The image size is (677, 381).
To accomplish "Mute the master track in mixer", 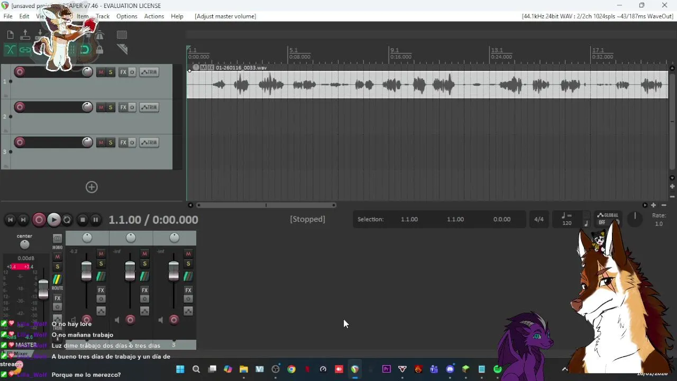I will (57, 257).
